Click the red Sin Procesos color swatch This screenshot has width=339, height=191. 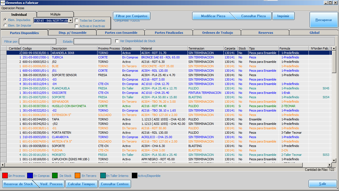(x=5, y=175)
